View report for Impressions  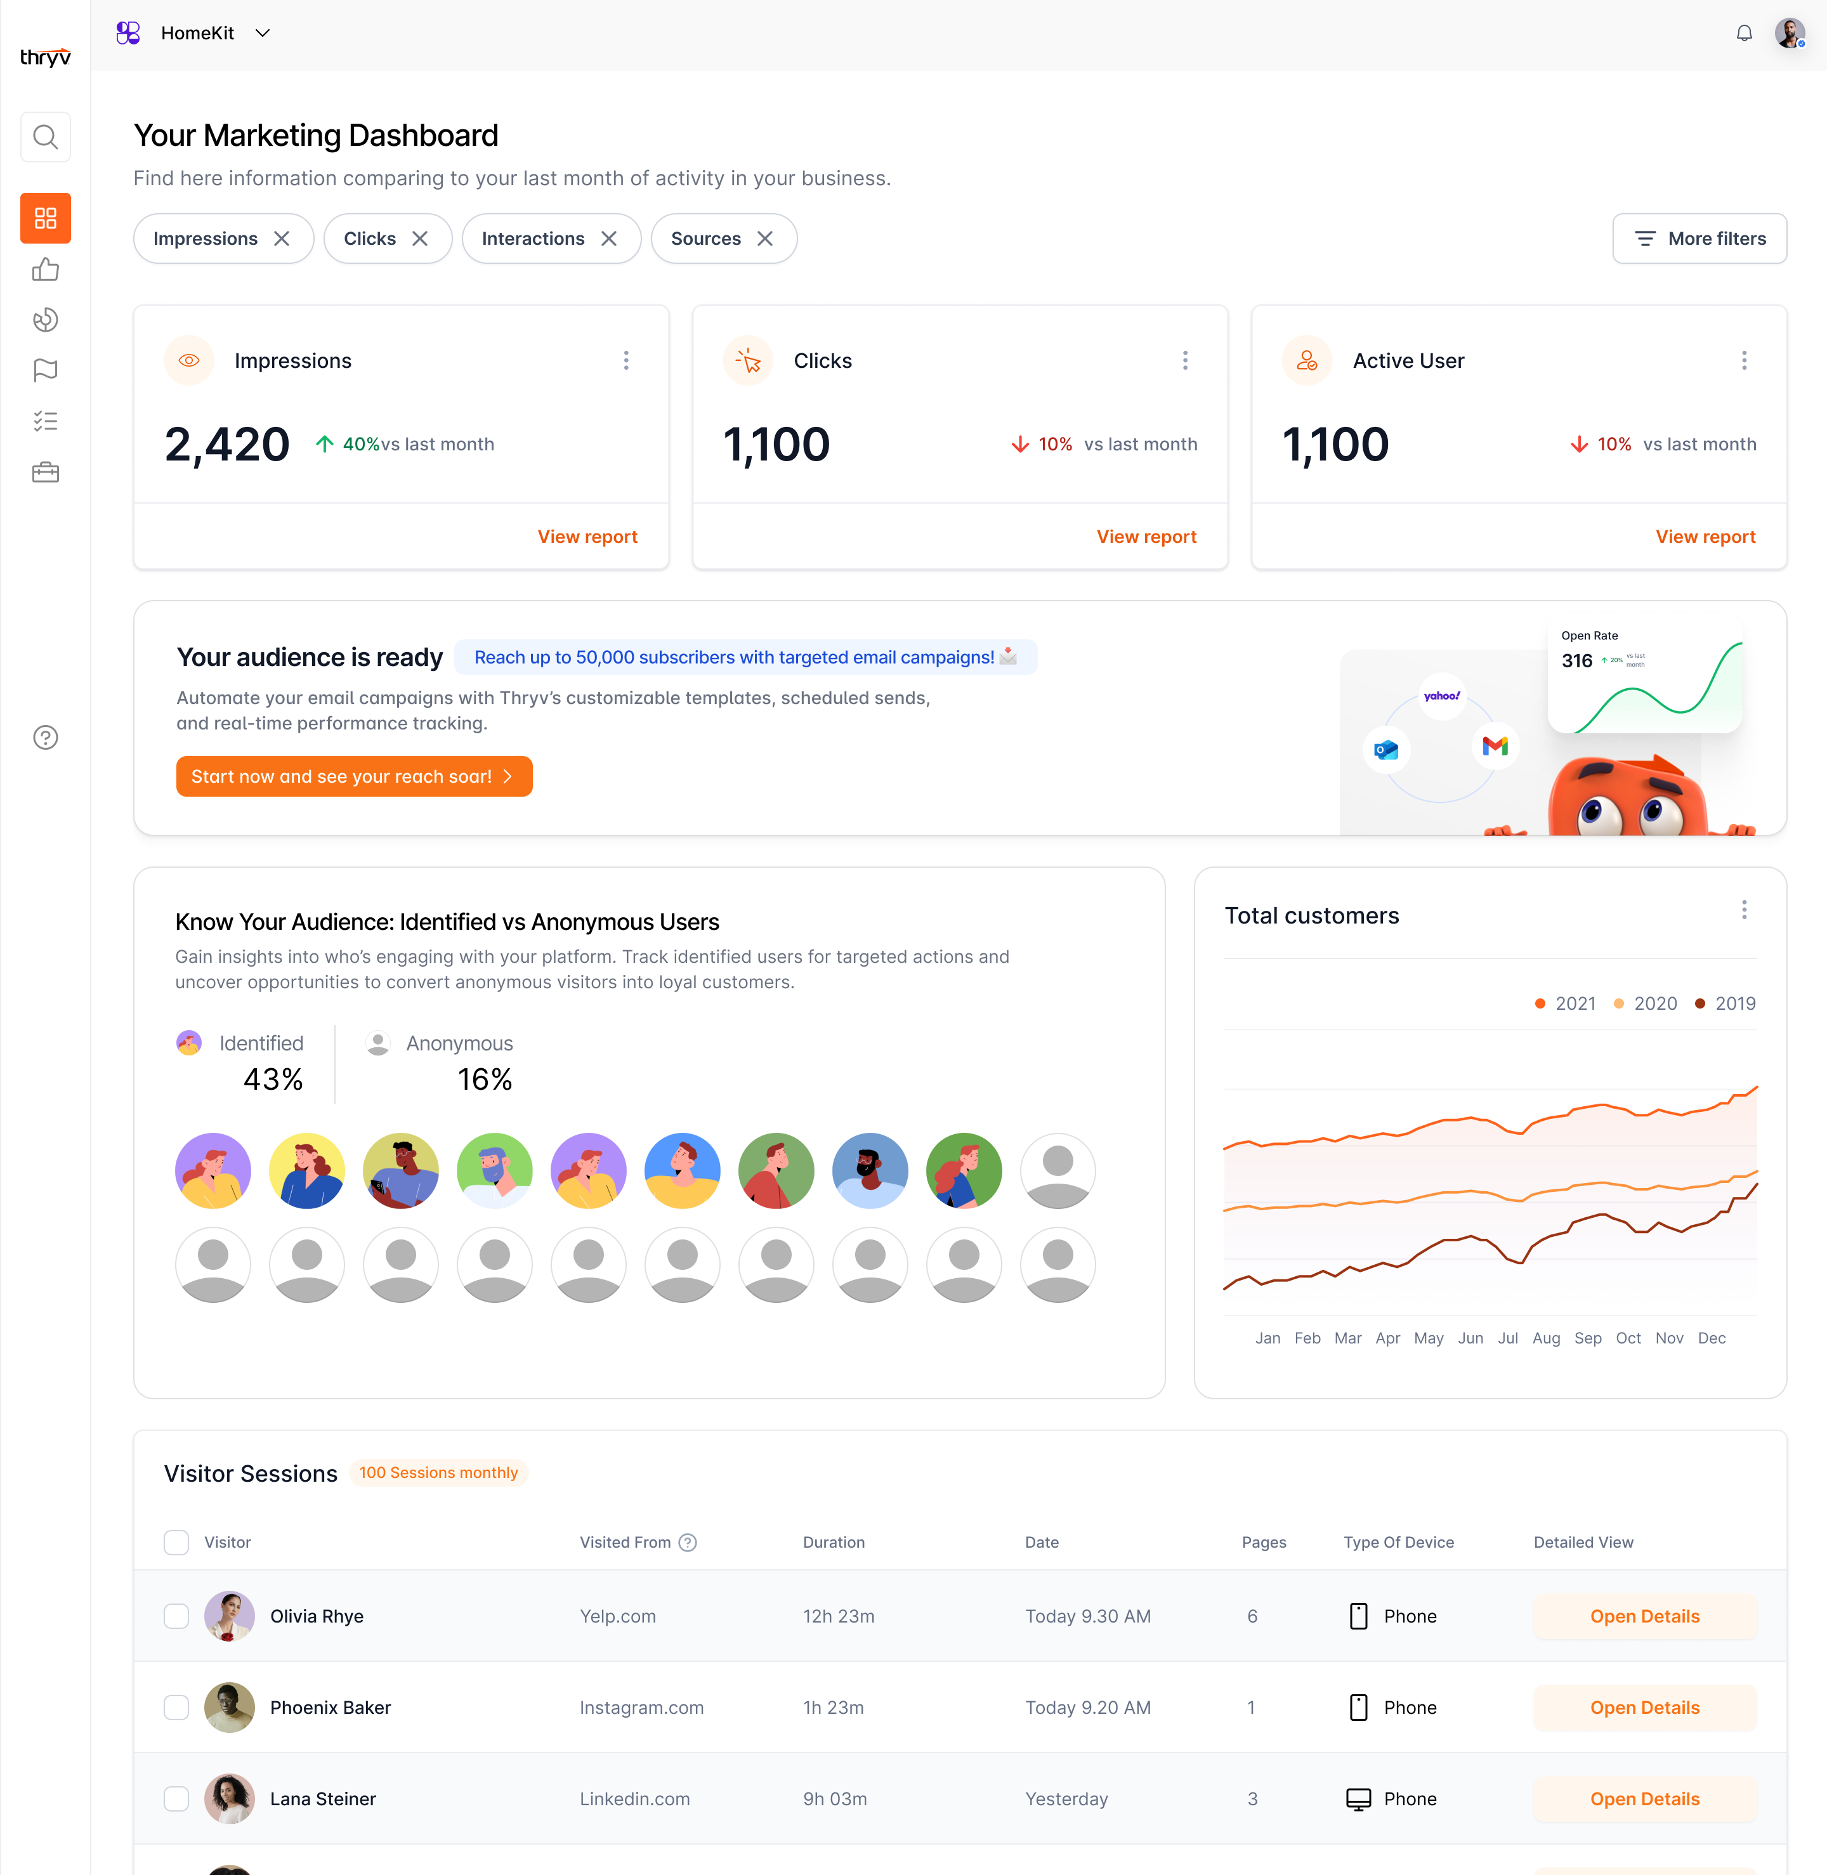587,537
